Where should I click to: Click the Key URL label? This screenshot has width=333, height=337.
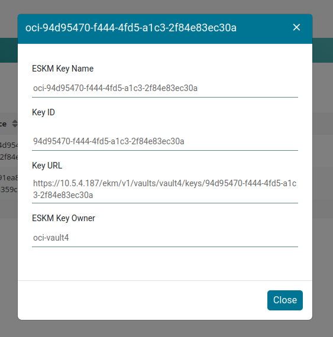tap(47, 166)
